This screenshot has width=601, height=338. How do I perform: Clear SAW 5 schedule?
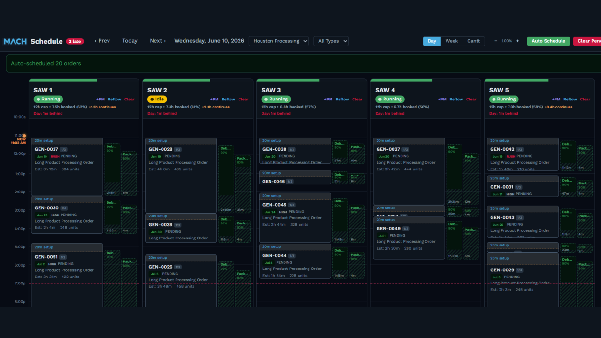coord(585,99)
